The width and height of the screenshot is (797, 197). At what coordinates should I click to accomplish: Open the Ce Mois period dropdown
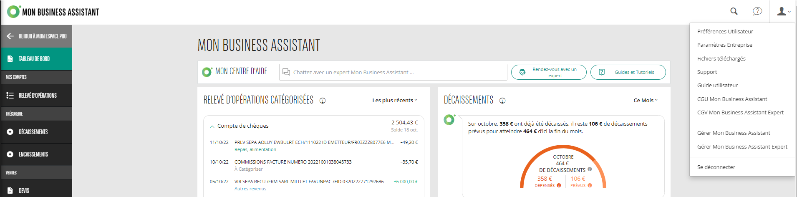(646, 100)
